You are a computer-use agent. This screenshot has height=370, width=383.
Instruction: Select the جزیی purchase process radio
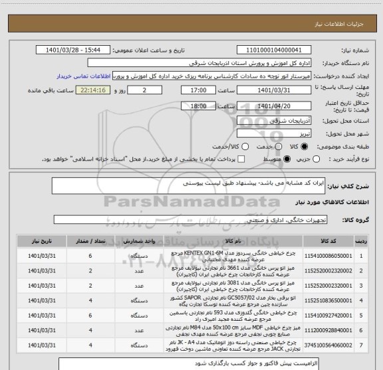316,159
